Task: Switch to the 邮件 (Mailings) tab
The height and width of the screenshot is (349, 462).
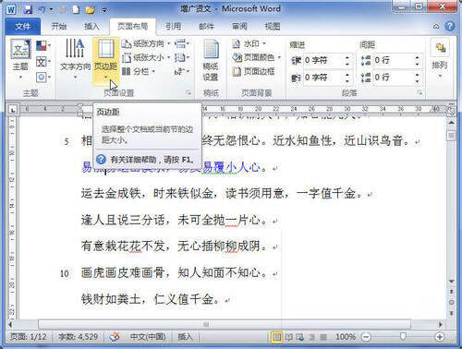Action: click(206, 27)
